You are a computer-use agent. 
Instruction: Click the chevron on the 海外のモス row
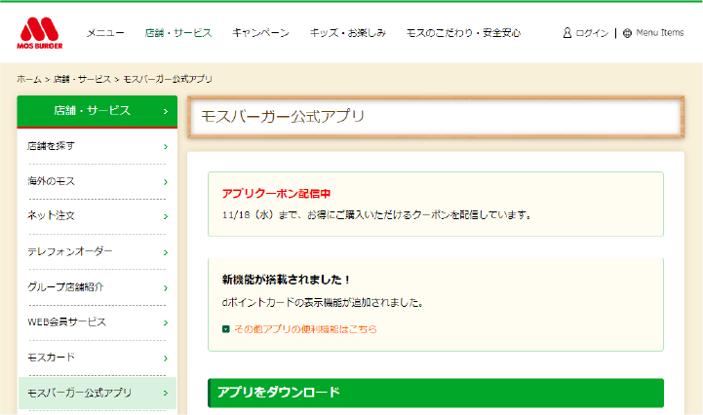click(166, 182)
